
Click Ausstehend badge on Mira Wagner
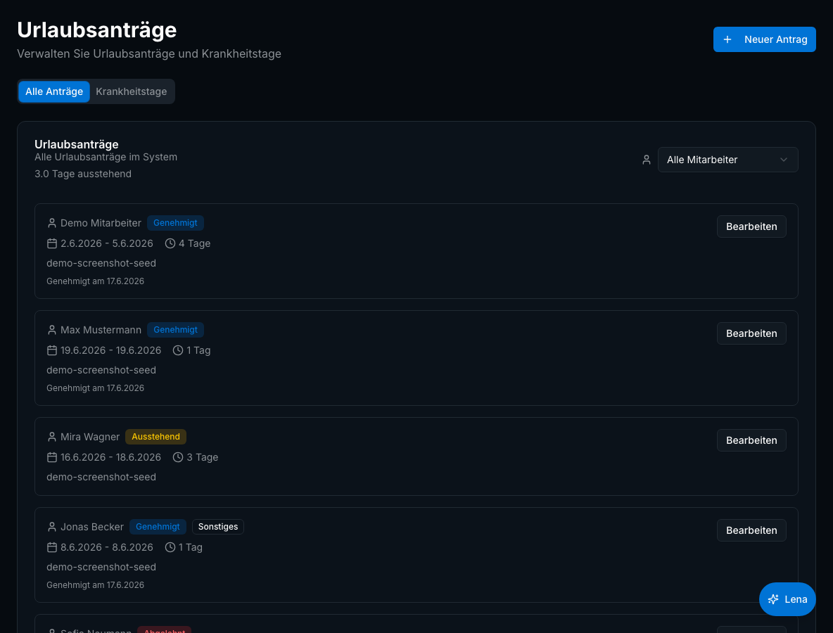[155, 437]
